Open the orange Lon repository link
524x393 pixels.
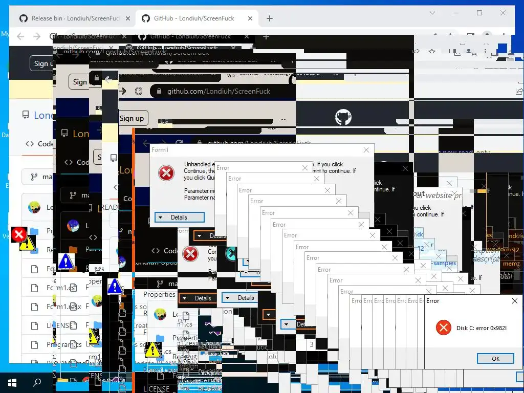coord(80,134)
